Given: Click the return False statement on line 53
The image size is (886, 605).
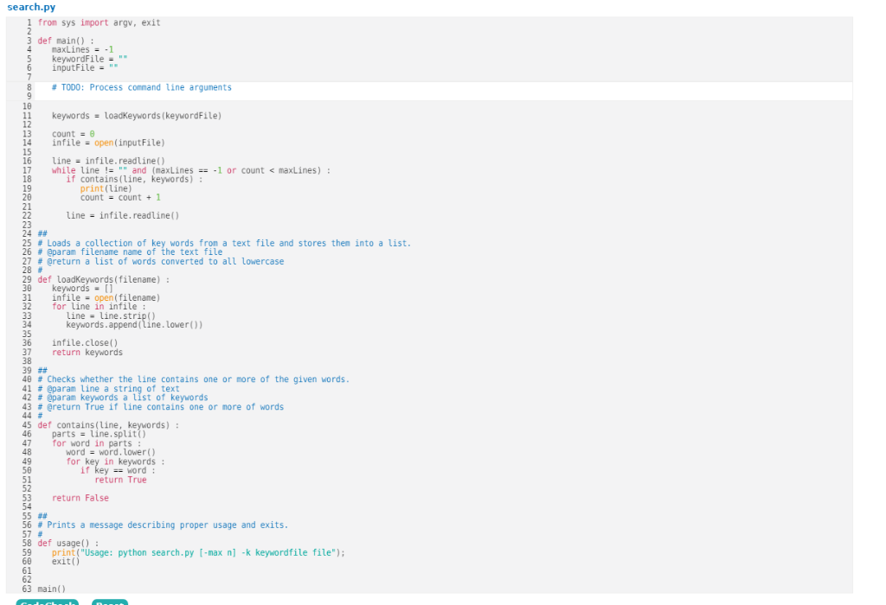Looking at the screenshot, I should pyautogui.click(x=78, y=497).
